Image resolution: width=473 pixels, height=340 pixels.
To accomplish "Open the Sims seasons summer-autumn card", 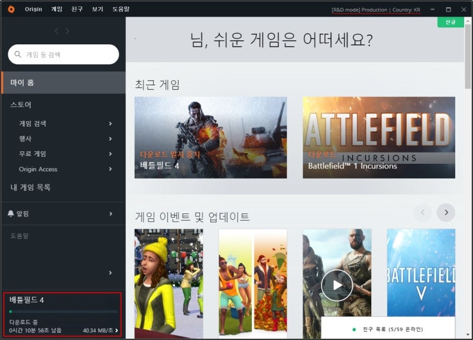I will click(x=253, y=284).
